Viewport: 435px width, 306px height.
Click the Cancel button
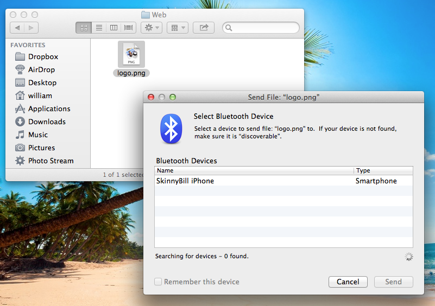point(348,282)
